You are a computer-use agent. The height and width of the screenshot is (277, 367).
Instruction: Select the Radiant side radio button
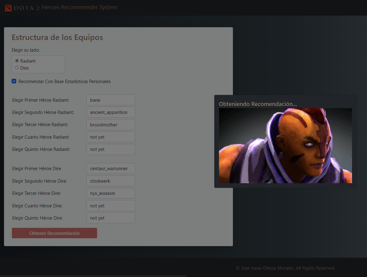pyautogui.click(x=17, y=61)
